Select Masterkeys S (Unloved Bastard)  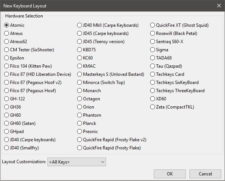point(80,74)
